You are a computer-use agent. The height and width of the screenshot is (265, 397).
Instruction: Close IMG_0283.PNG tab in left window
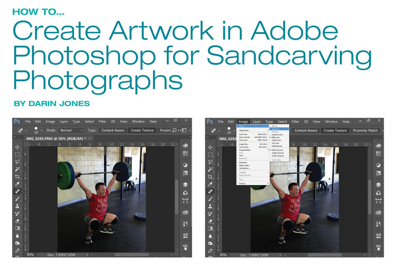89,138
